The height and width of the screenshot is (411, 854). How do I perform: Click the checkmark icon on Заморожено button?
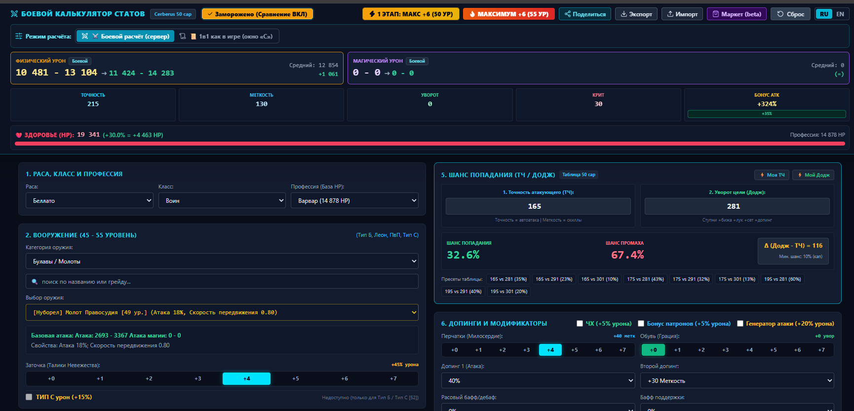(210, 14)
